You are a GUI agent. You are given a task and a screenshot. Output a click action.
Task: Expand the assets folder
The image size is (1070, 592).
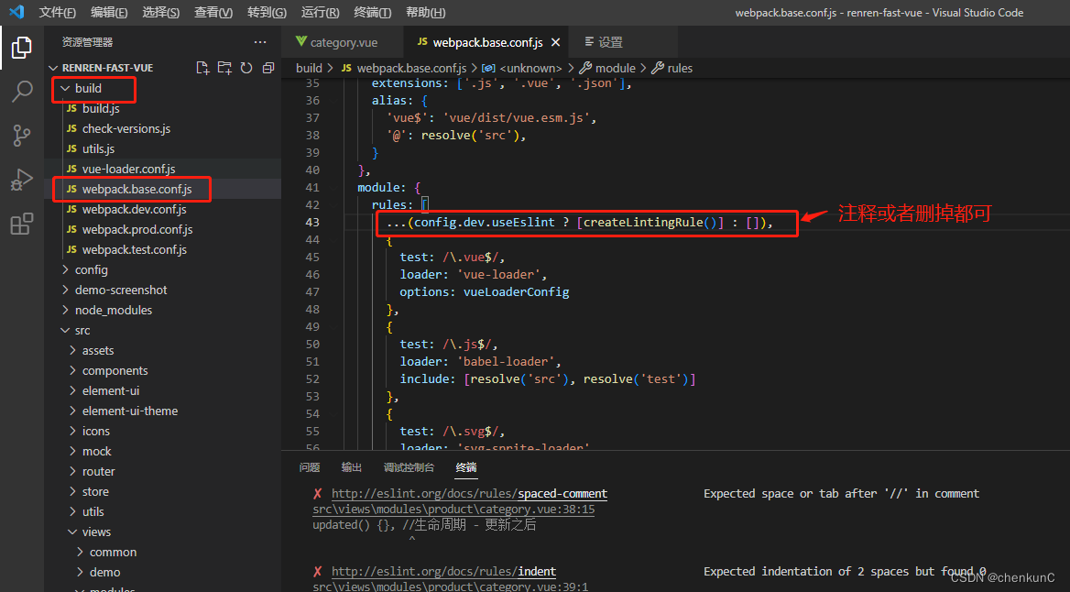point(162,350)
